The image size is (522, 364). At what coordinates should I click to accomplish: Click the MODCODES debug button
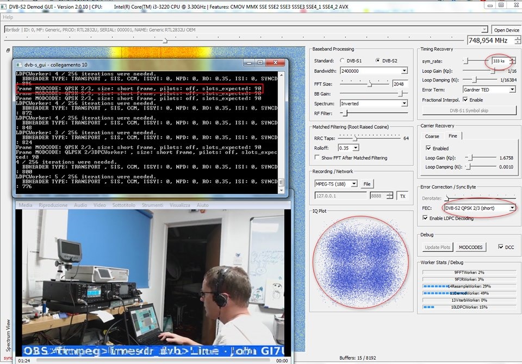(x=470, y=247)
